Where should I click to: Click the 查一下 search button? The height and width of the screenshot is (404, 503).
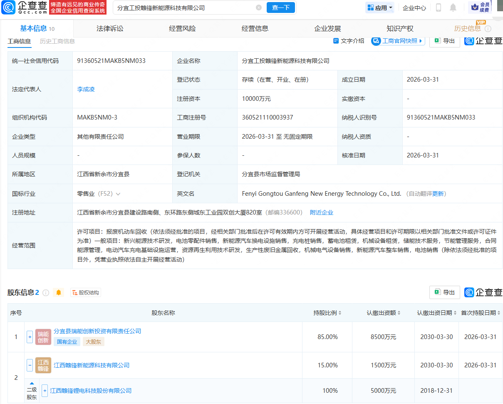point(280,7)
